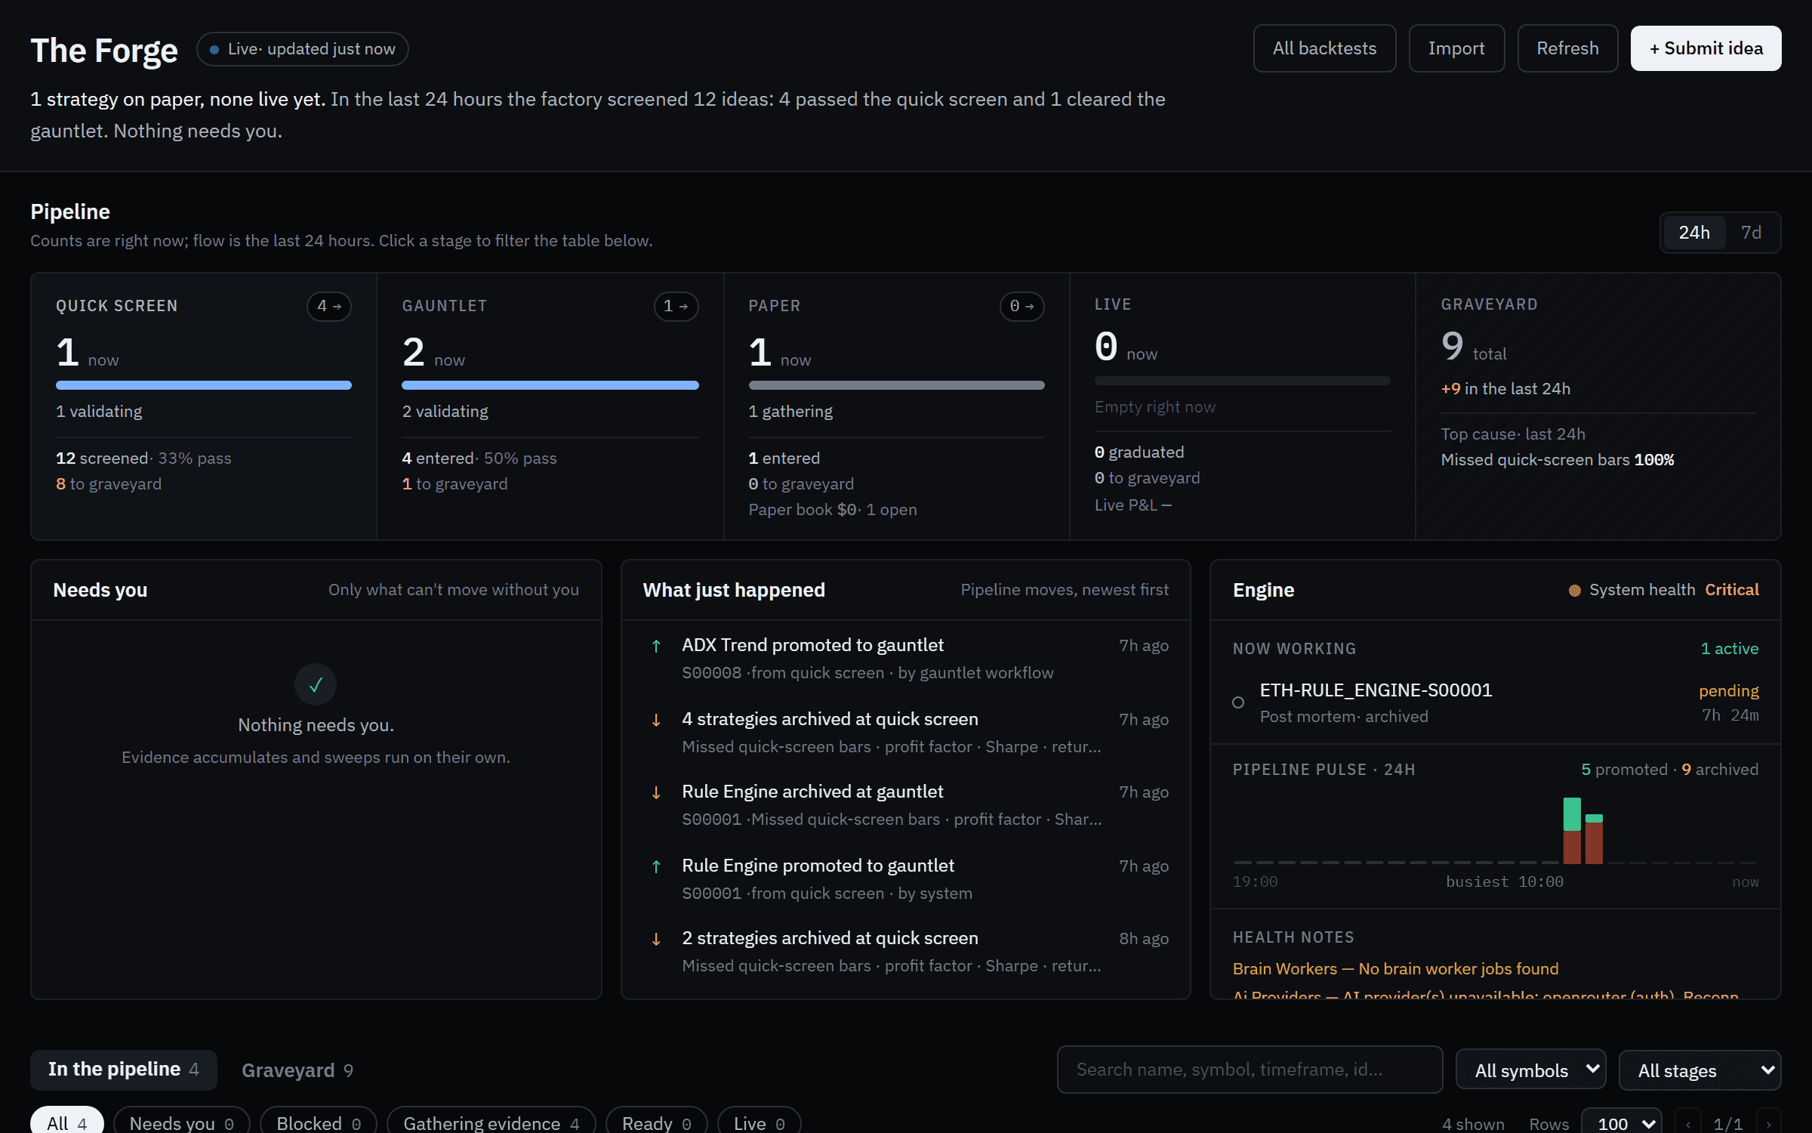
Task: Open the All symbols dropdown
Action: click(x=1530, y=1070)
